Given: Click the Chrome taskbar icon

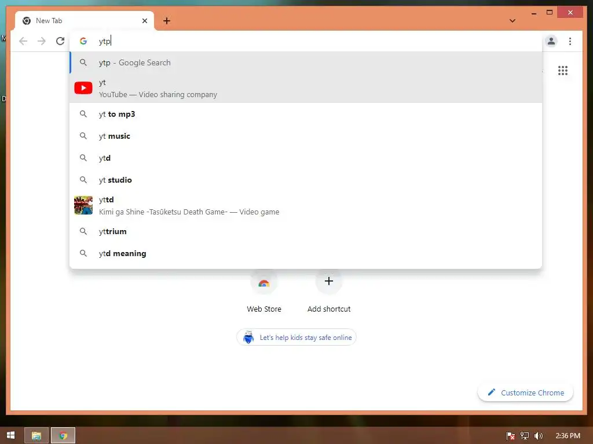Looking at the screenshot, I should click(x=63, y=436).
